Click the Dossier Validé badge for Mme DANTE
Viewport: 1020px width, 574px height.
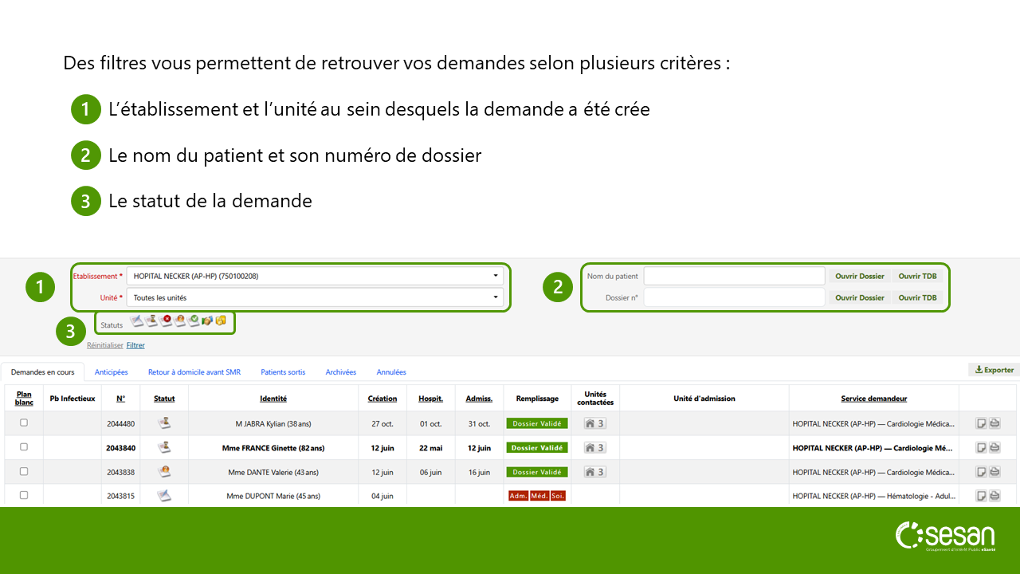click(x=537, y=472)
